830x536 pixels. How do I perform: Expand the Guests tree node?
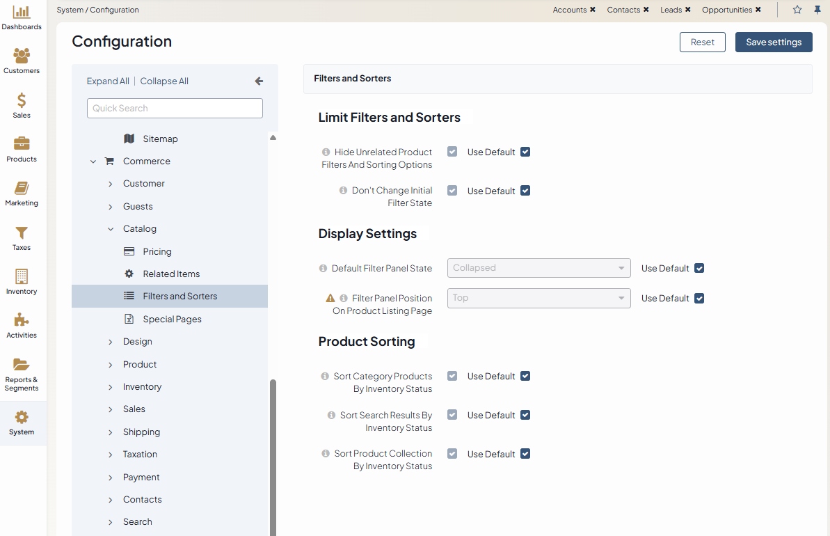tap(110, 207)
